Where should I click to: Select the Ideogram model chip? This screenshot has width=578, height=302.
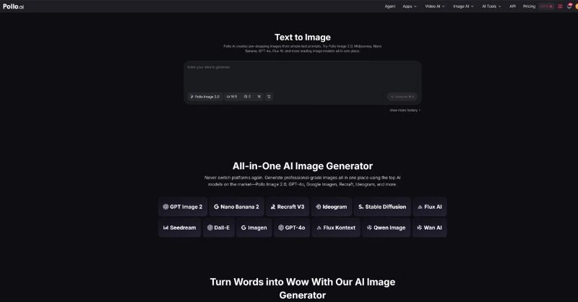click(x=332, y=207)
